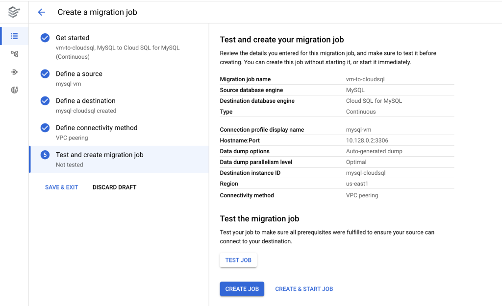
Task: Go to the Define a source step
Action: click(79, 74)
